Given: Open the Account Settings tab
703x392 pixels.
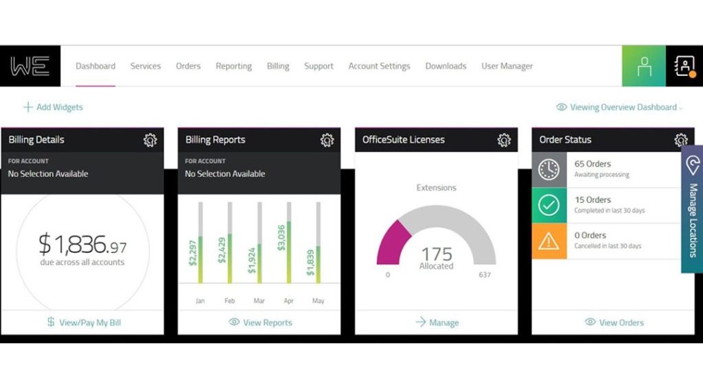Looking at the screenshot, I should [x=379, y=66].
